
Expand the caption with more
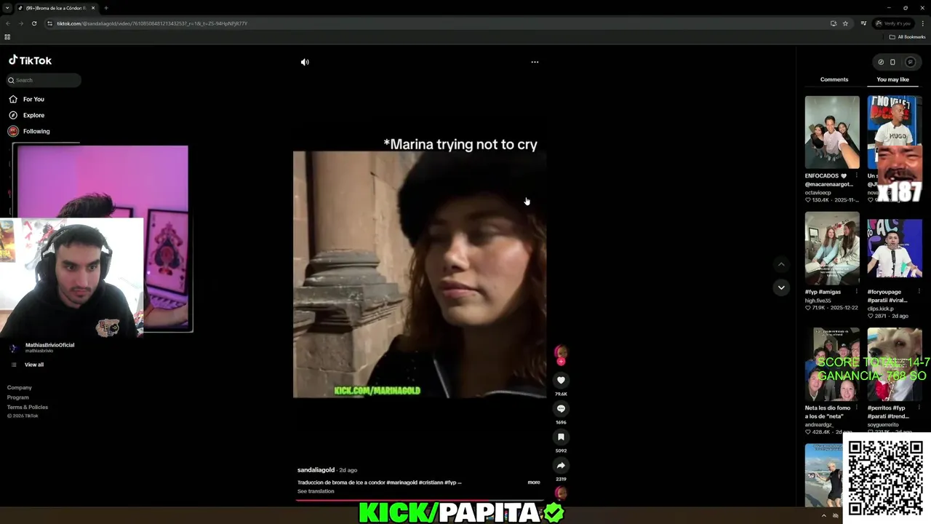coord(534,482)
